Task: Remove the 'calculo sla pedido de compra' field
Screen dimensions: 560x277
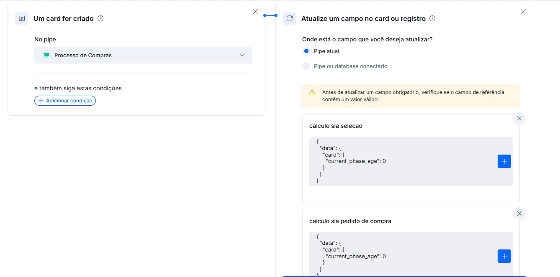Action: (519, 213)
